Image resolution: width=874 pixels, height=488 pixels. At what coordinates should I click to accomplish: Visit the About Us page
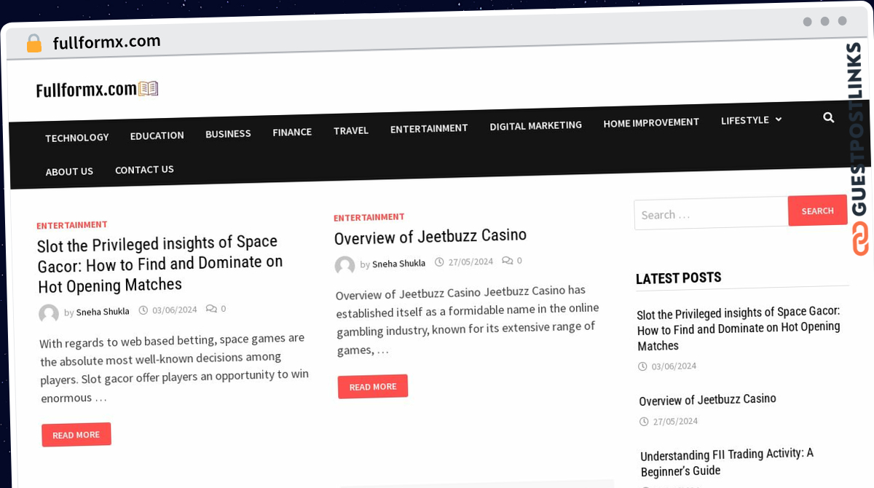[69, 172]
